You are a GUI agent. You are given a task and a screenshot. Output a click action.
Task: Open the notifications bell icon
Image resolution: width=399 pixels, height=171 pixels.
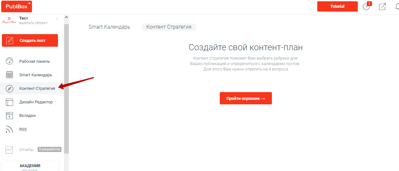pos(397,6)
